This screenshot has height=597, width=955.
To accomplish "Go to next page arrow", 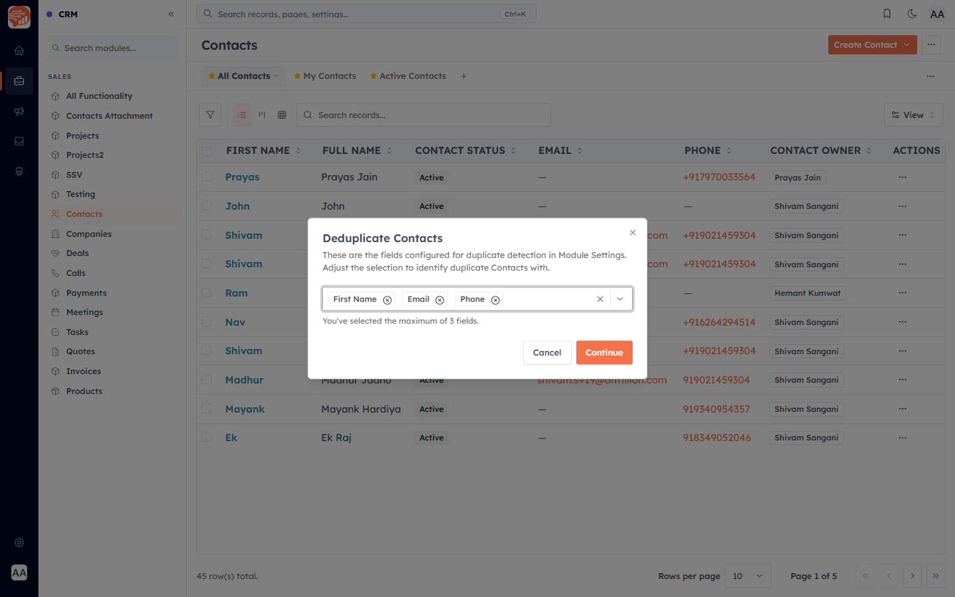I will coord(913,576).
